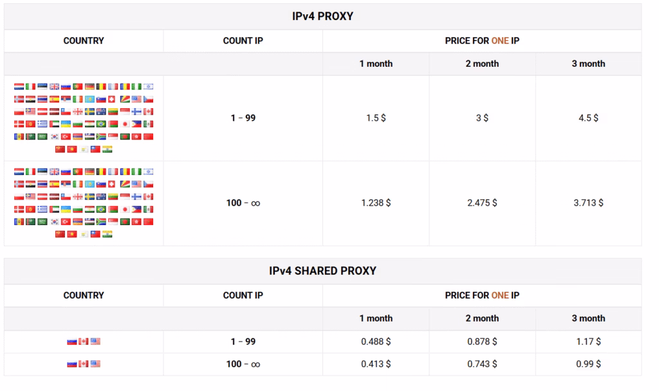Click Israel flag in IPv4 Proxy 1–99 row
The height and width of the screenshot is (391, 659).
click(149, 87)
